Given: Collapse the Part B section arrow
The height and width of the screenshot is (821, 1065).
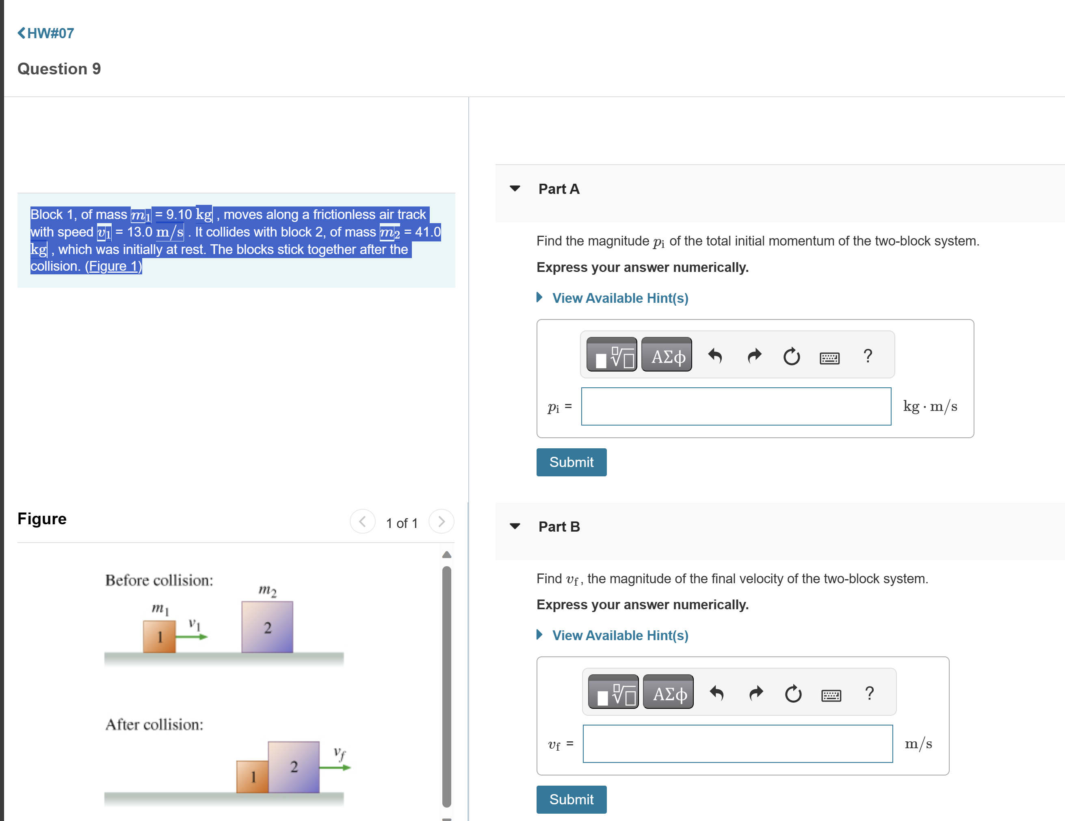Looking at the screenshot, I should [515, 526].
